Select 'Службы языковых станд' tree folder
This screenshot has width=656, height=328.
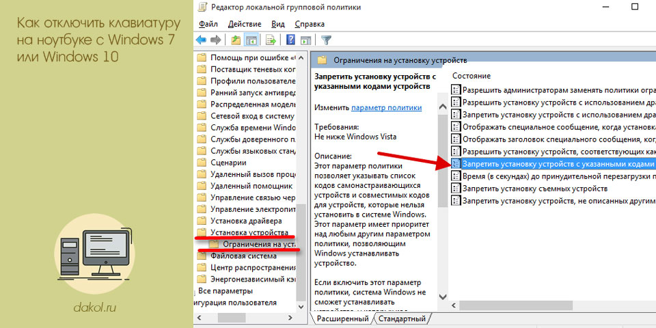[x=253, y=151]
